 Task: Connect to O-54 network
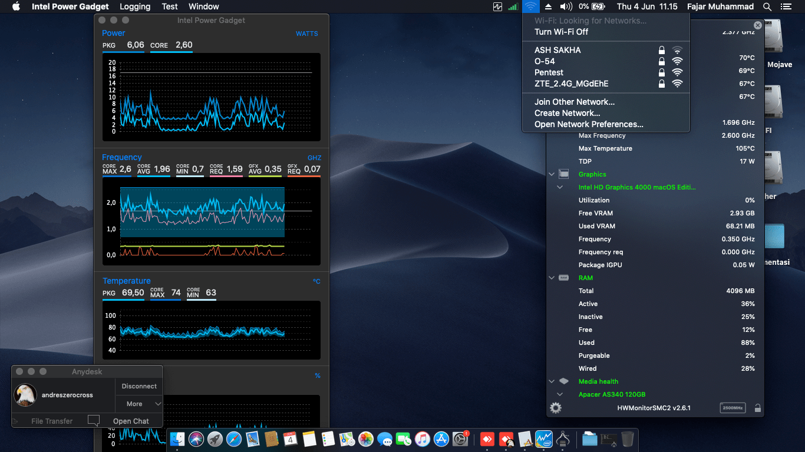point(606,61)
